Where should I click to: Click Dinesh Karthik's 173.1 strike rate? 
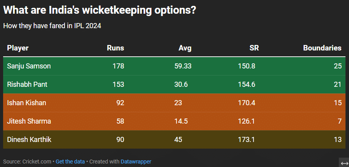246,140
